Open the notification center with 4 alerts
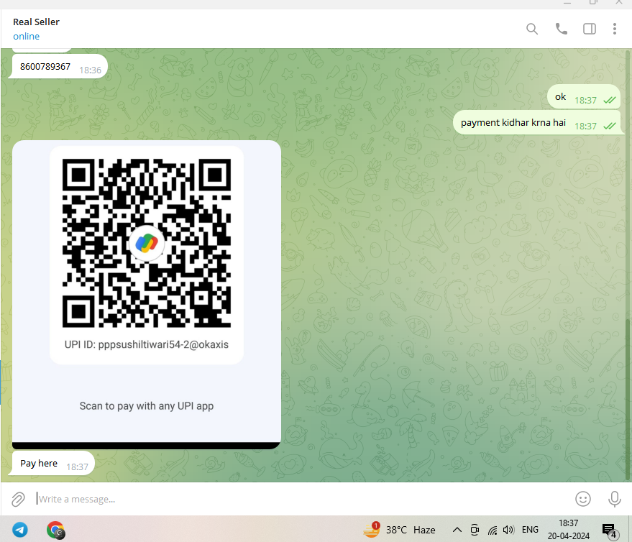Viewport: 632px width, 542px height. [610, 530]
